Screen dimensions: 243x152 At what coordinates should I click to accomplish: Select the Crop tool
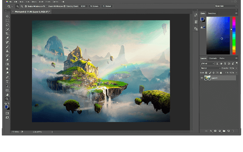coord(7,33)
